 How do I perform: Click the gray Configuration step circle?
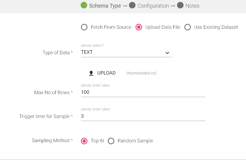(132, 5)
